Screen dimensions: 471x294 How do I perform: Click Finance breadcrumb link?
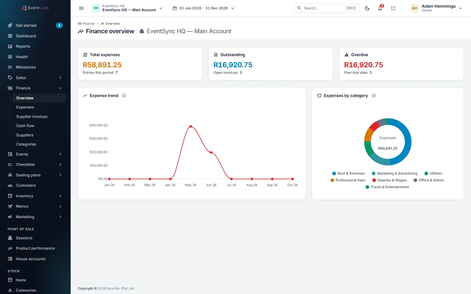pos(86,24)
